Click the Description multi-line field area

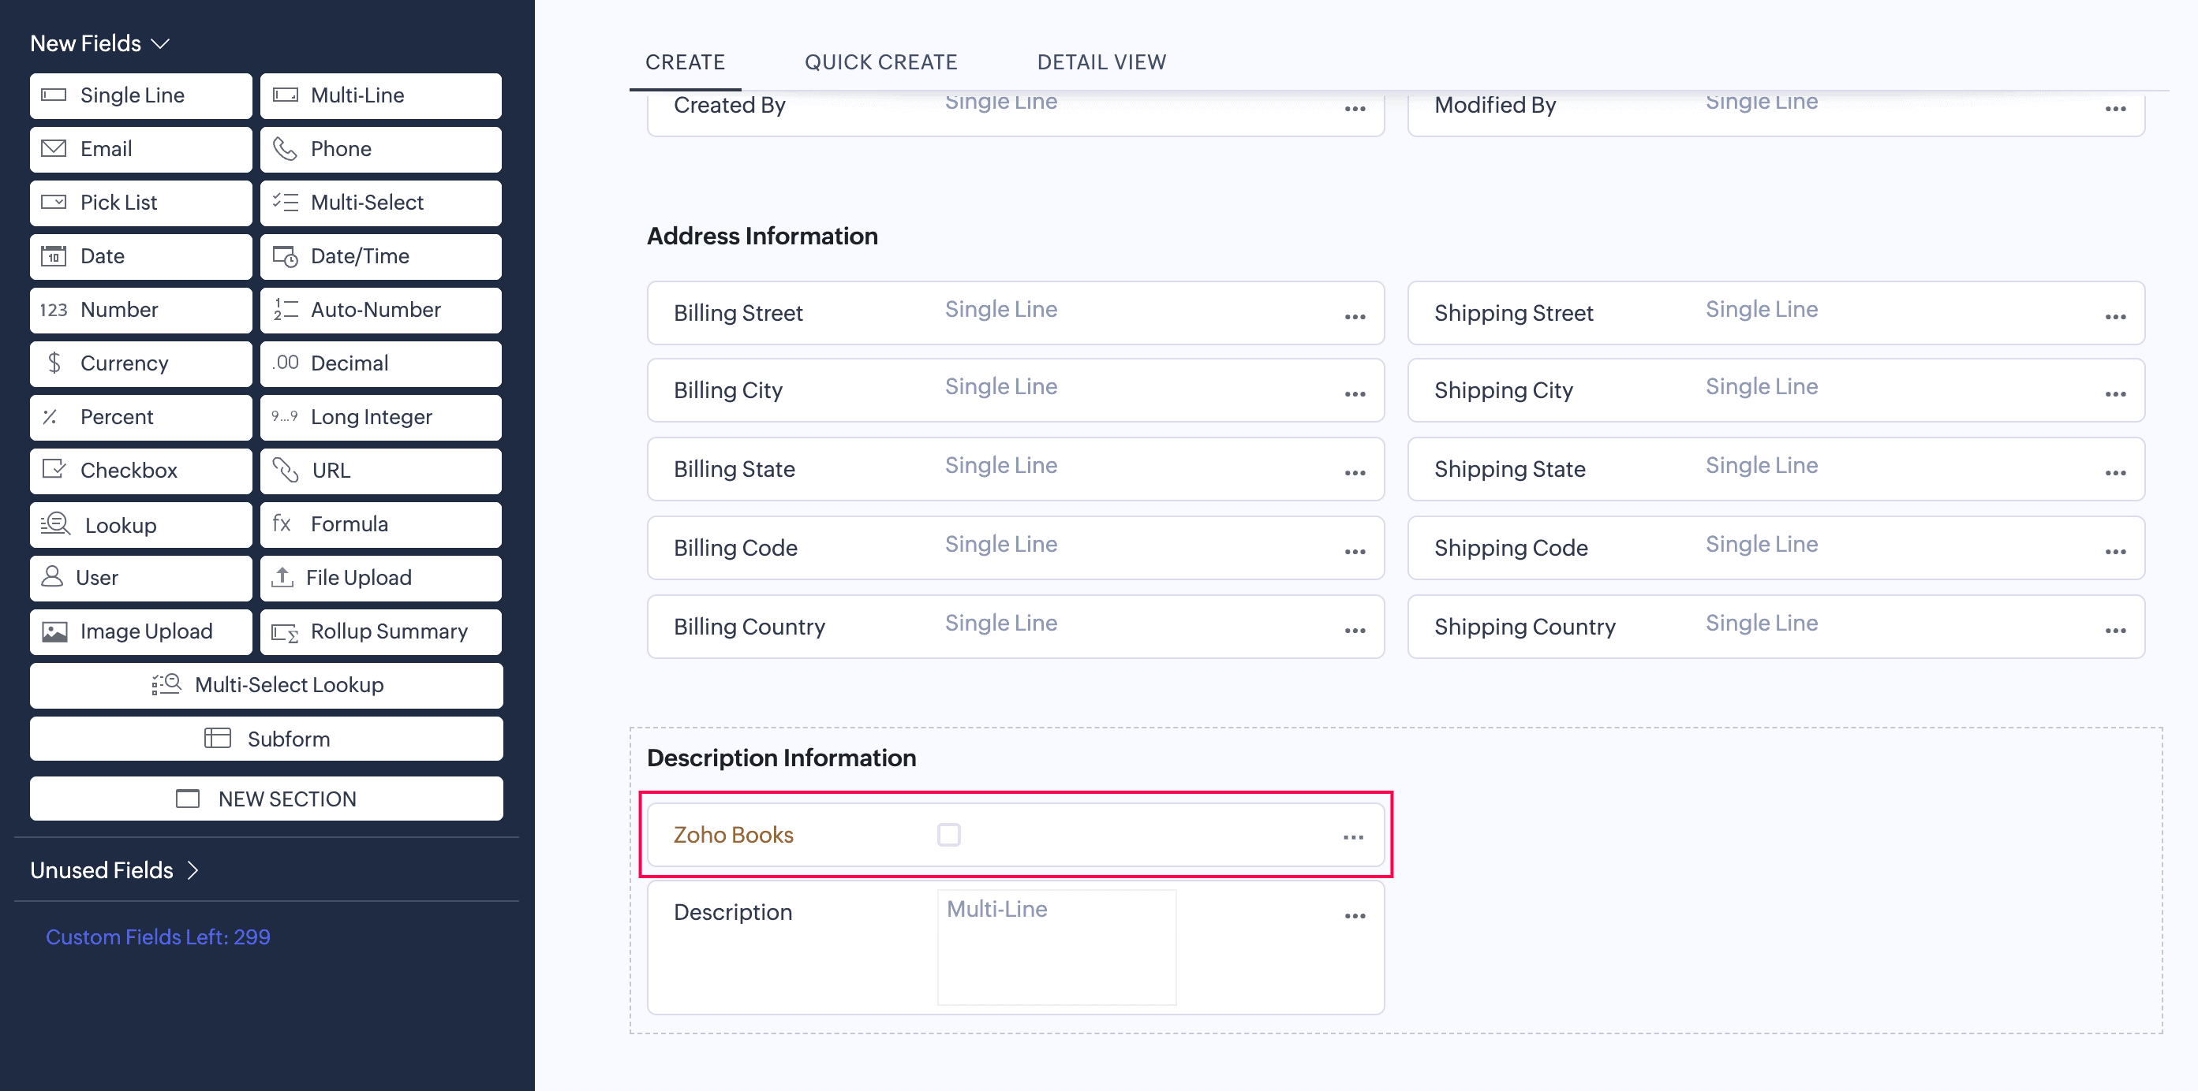pos(1056,946)
